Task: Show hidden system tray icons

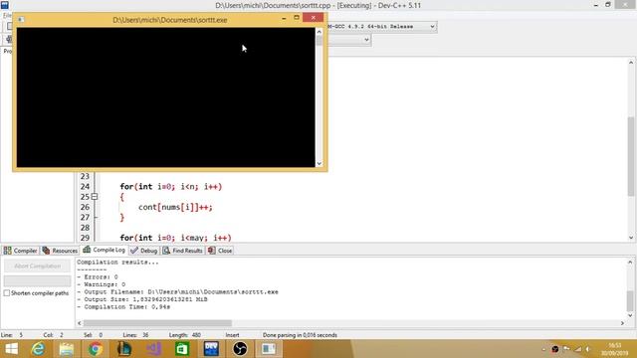Action: point(543,349)
